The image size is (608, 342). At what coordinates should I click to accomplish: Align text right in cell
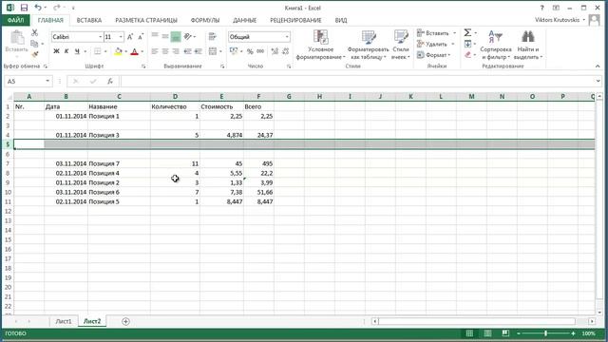click(x=176, y=51)
